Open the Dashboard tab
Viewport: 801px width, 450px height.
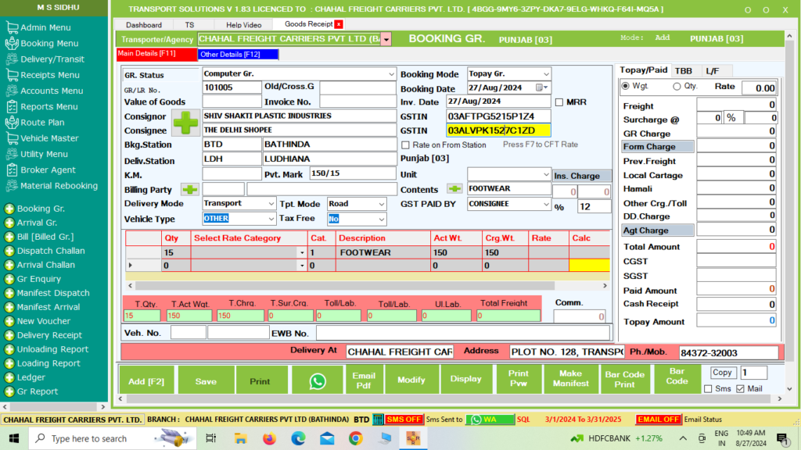point(144,25)
